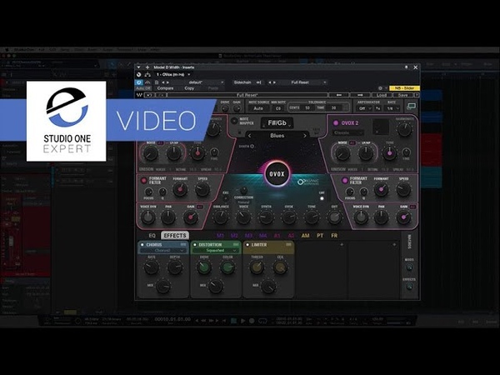This screenshot has height=375, width=500.
Task: Open the F#/Gb key selector
Action: tap(277, 123)
